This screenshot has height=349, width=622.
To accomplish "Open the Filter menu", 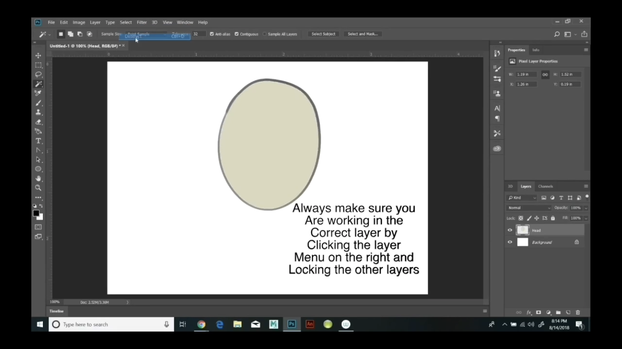I will [142, 22].
